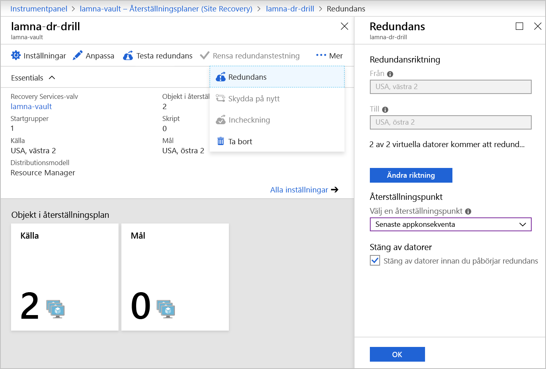Click 'Objekt i återställningsplan' heading
546x369 pixels.
click(x=60, y=215)
